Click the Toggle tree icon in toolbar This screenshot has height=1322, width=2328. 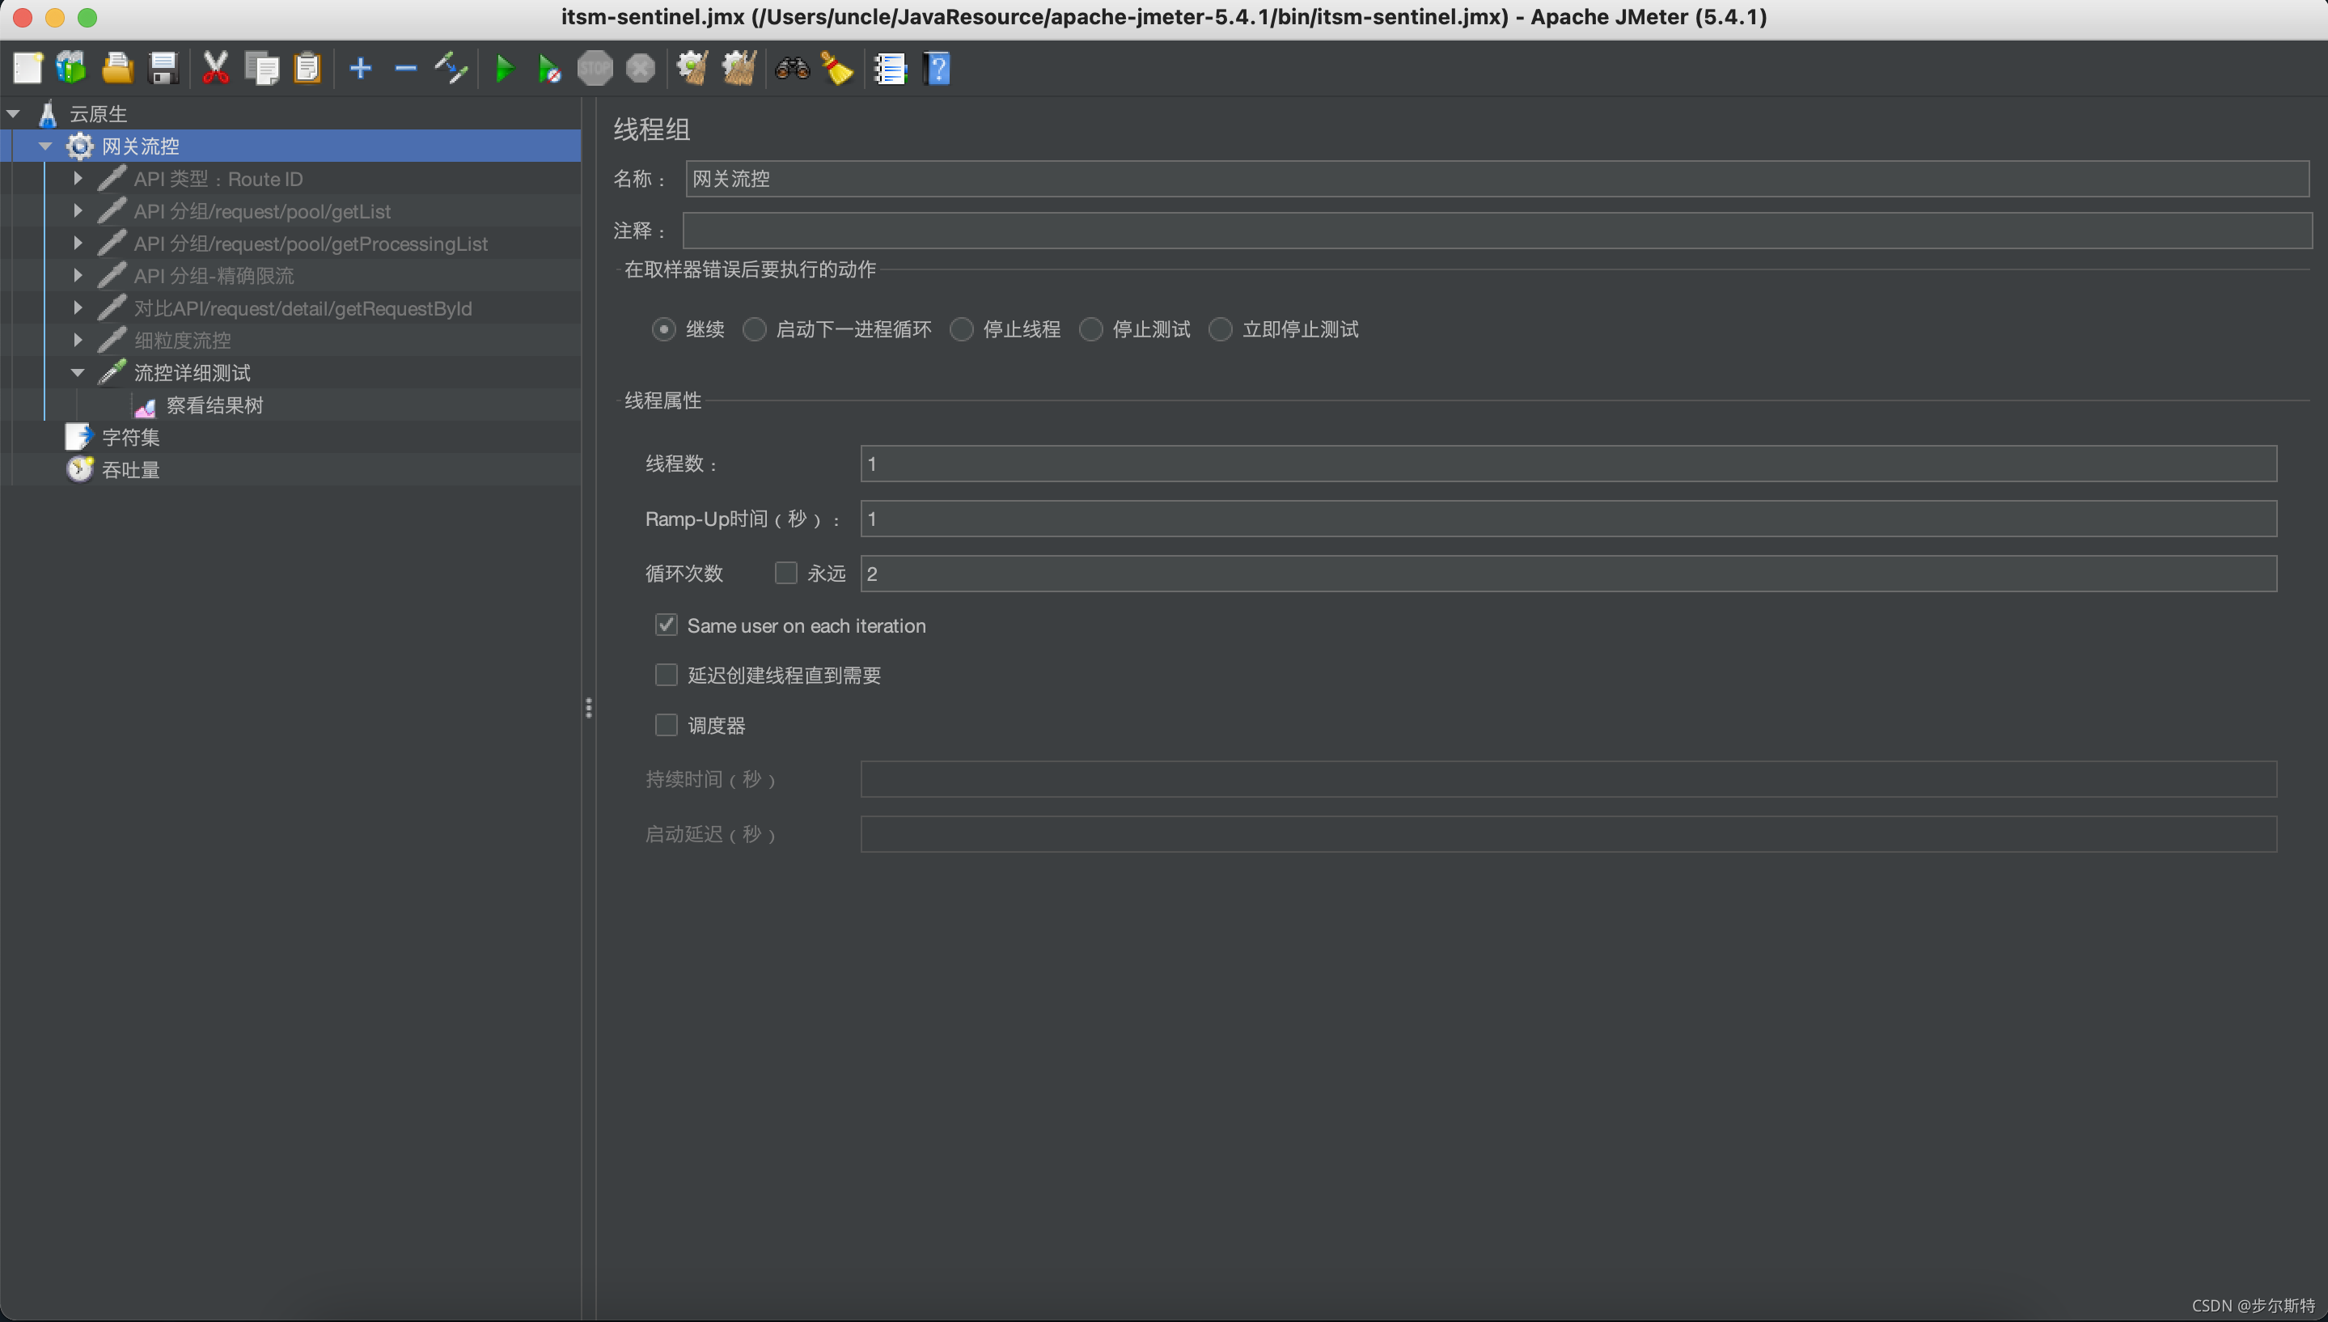[451, 68]
